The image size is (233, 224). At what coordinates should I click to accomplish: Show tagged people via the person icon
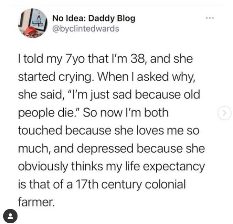pyautogui.click(x=10, y=216)
